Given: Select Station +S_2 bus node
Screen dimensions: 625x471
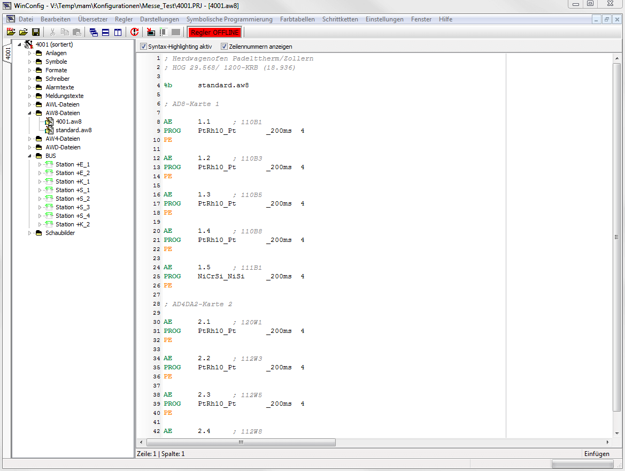Looking at the screenshot, I should pyautogui.click(x=73, y=199).
